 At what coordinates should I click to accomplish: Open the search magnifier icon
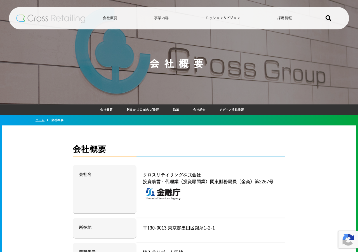[x=328, y=18]
